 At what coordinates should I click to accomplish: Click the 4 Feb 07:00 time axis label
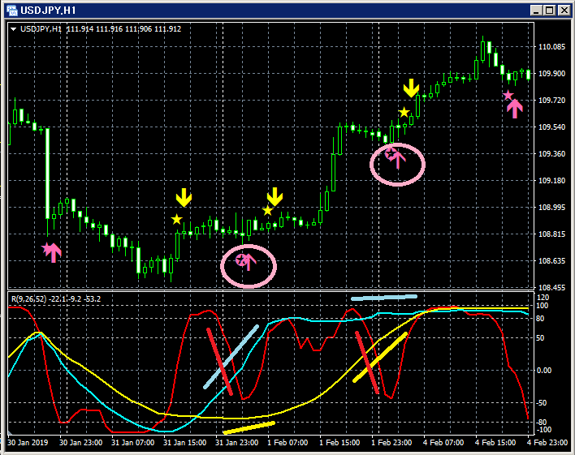pyautogui.click(x=443, y=443)
